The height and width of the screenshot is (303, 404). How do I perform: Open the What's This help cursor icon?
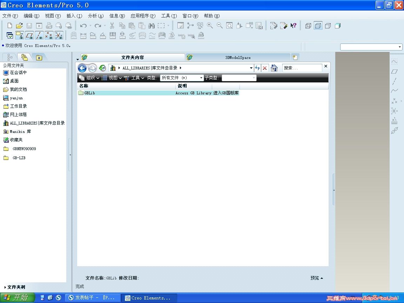pyautogui.click(x=293, y=26)
